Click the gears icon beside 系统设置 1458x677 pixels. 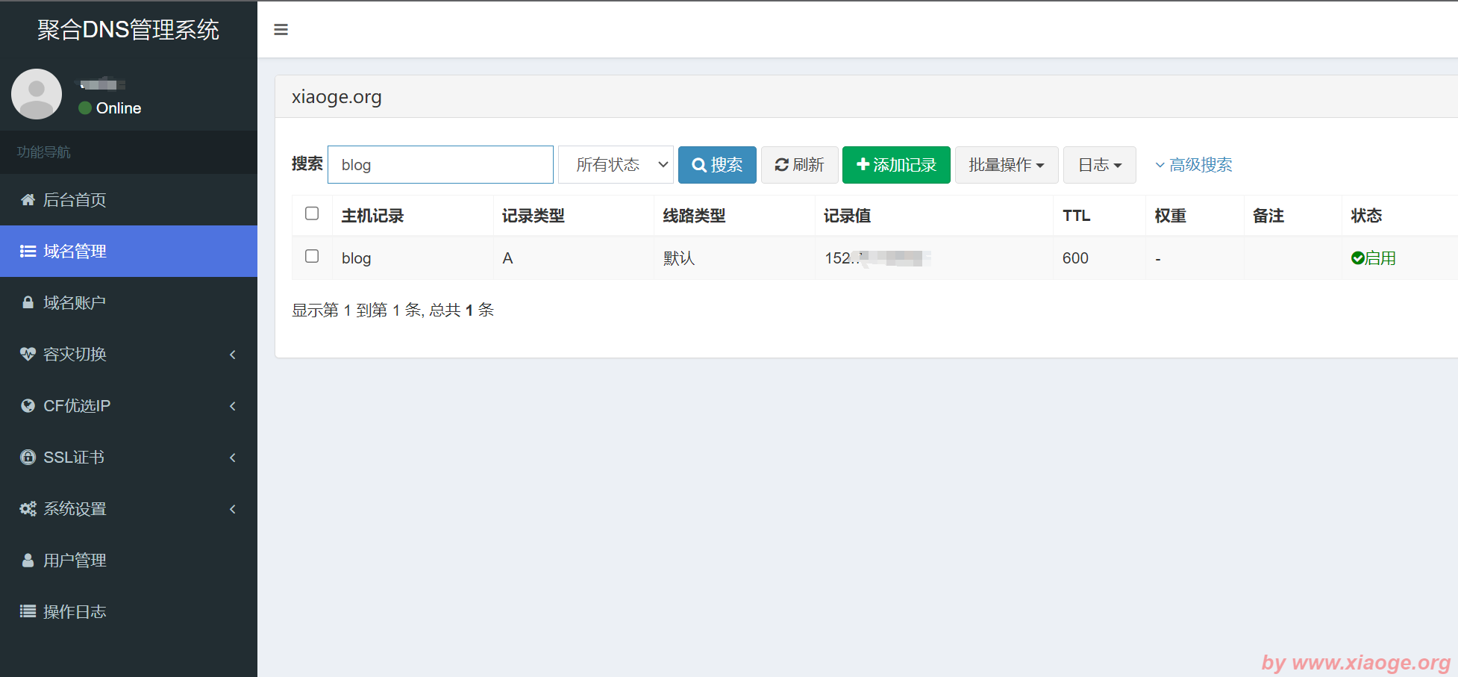pyautogui.click(x=28, y=509)
